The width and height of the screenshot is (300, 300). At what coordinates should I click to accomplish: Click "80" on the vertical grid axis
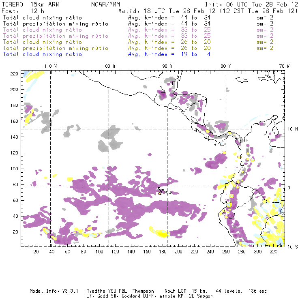(15, 184)
